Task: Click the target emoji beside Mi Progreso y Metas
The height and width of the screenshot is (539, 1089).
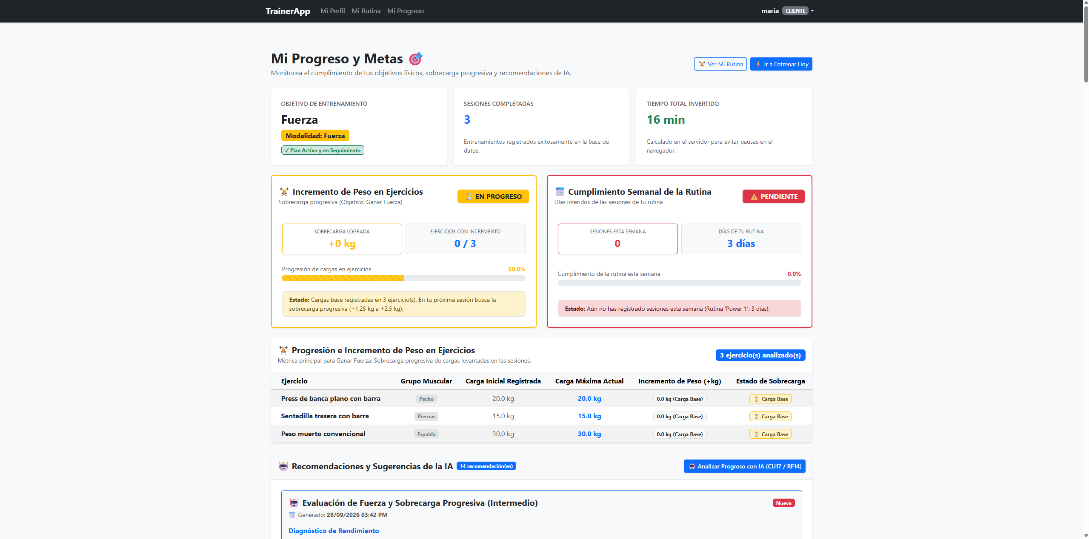Action: [415, 59]
